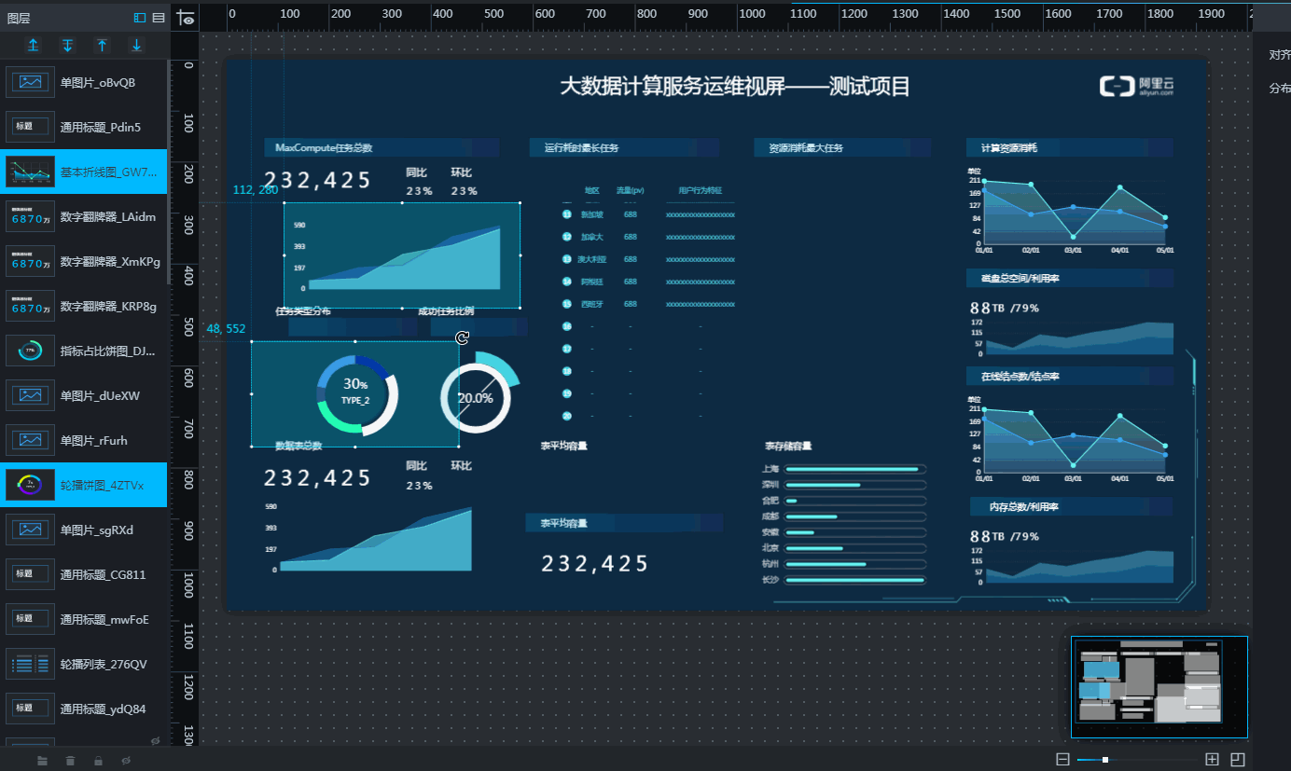Switch layer panel to thumbnail view
1291x771 pixels.
[140, 18]
